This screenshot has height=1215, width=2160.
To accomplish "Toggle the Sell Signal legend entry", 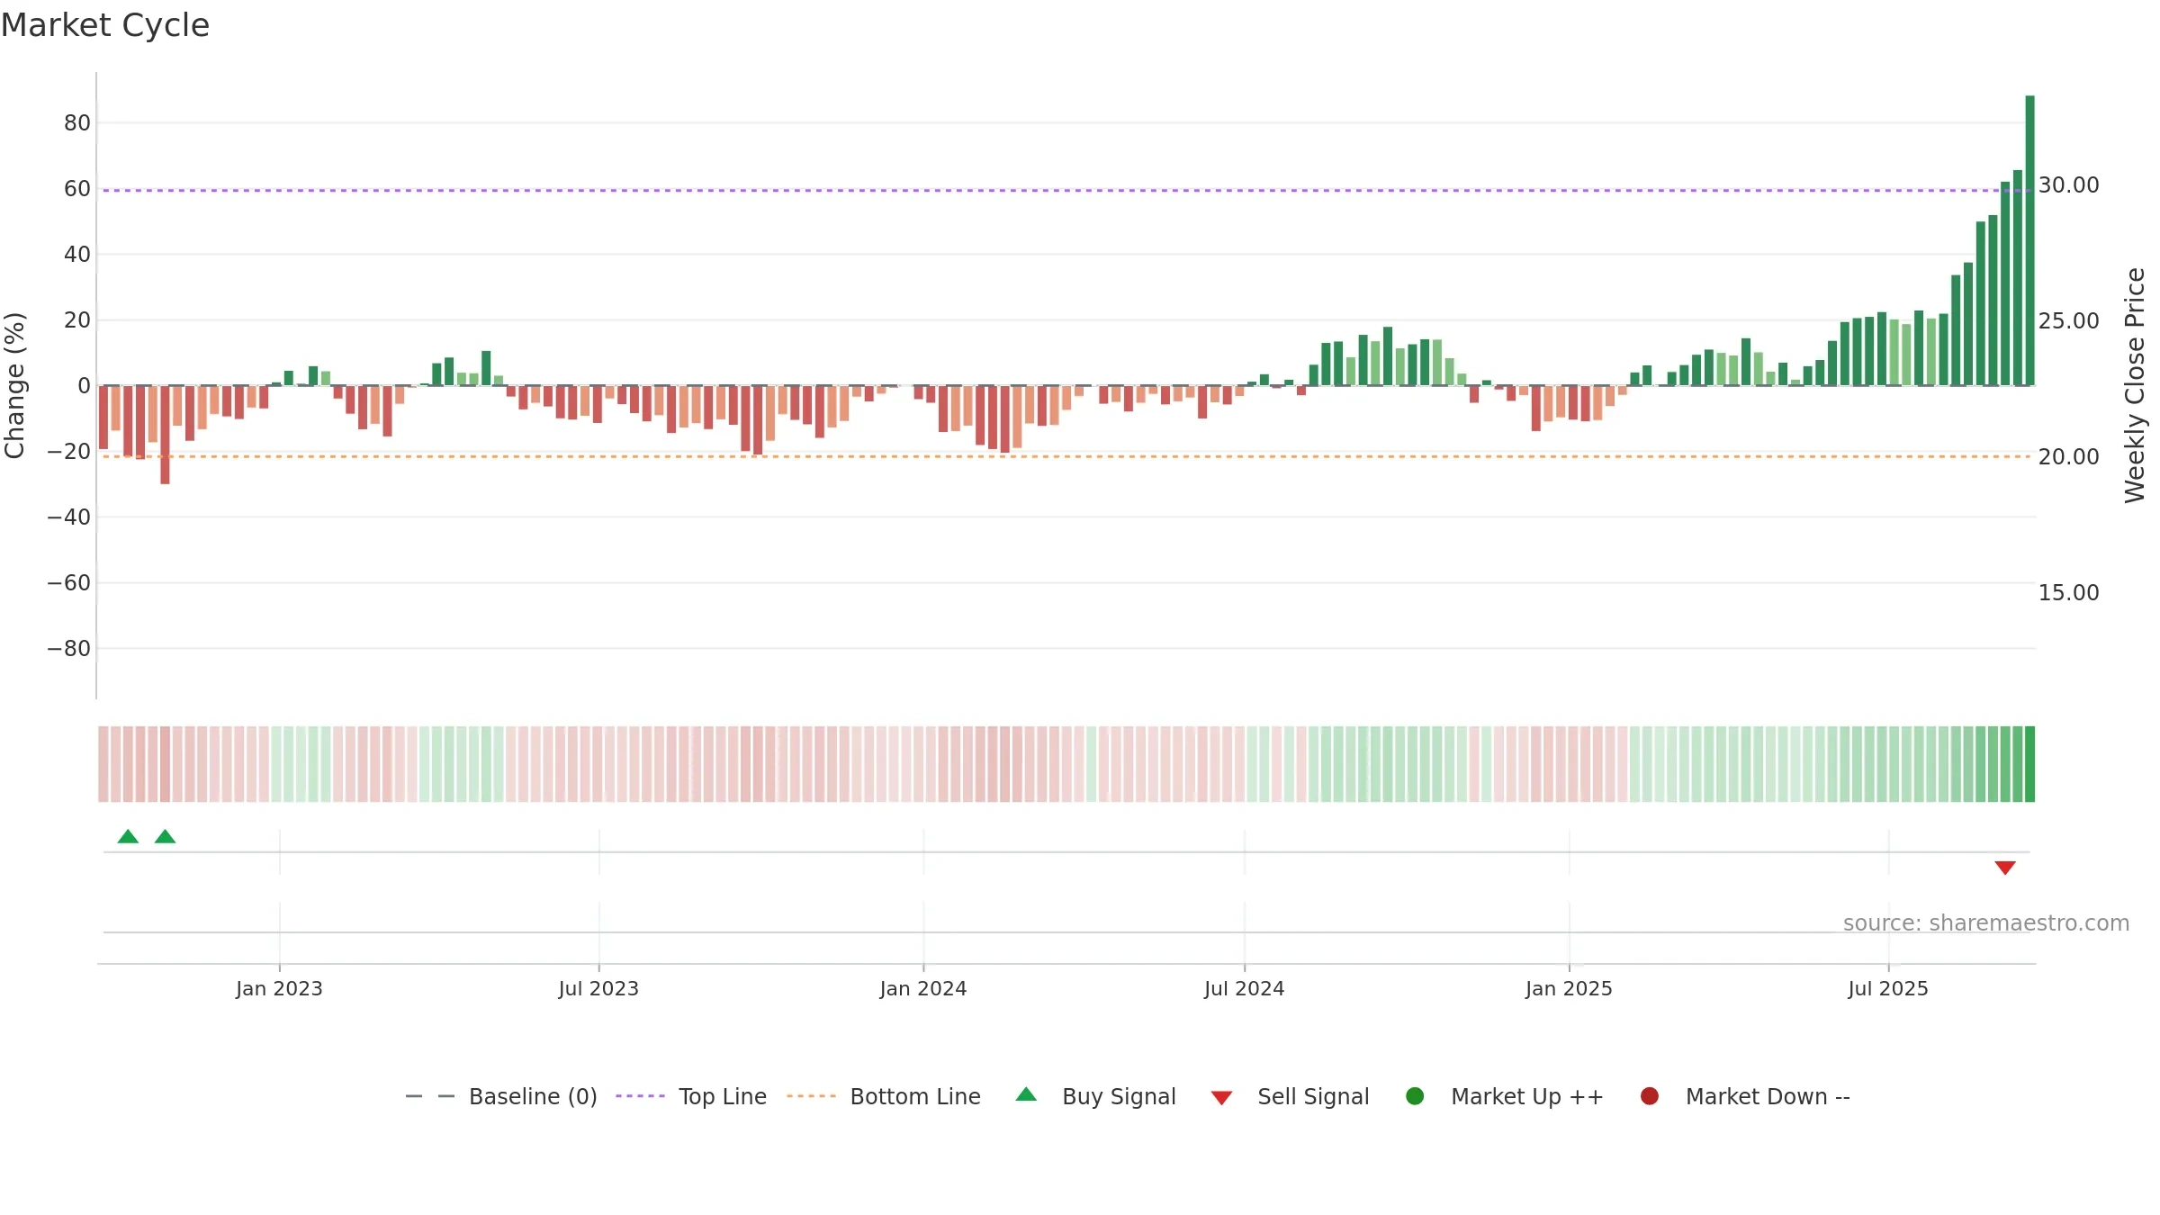I will (x=1290, y=1096).
